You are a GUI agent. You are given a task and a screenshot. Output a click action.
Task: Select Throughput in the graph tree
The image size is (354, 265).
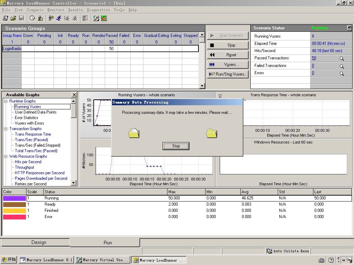pos(25,167)
